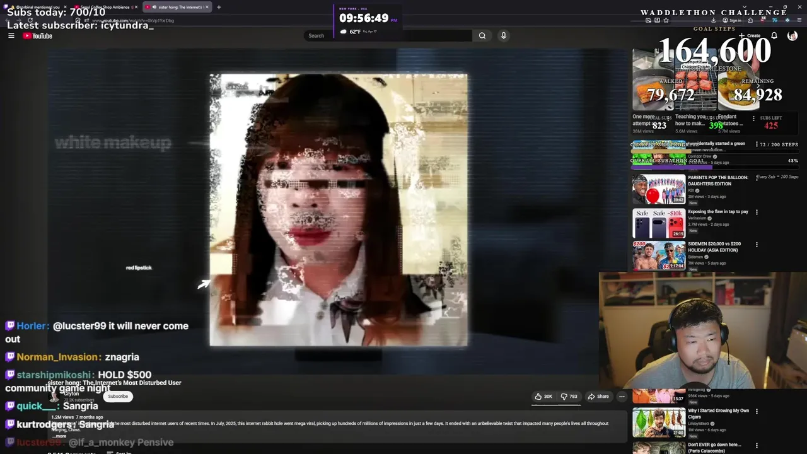Expand the description with '...more'

(x=59, y=436)
